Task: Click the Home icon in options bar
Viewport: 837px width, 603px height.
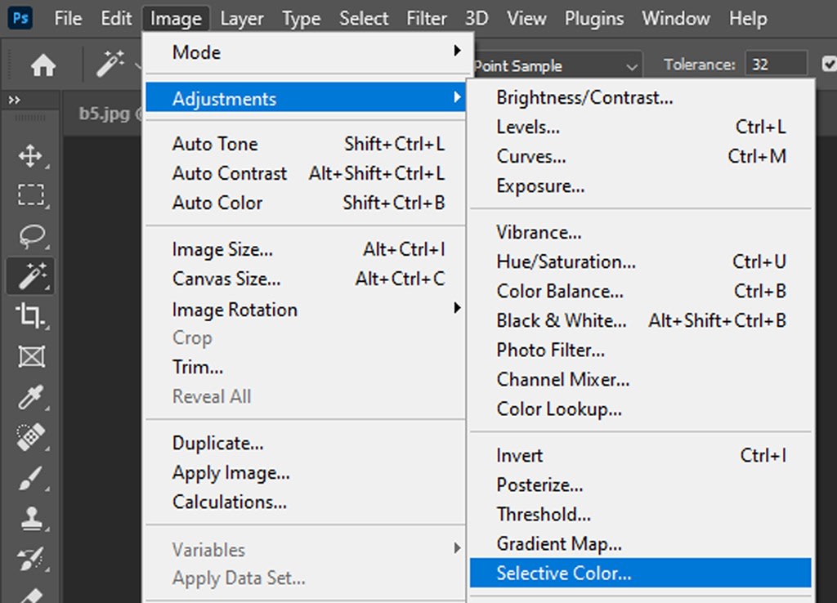Action: 43,65
